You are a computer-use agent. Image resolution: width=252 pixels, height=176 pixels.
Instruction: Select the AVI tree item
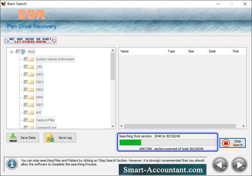click(39, 112)
